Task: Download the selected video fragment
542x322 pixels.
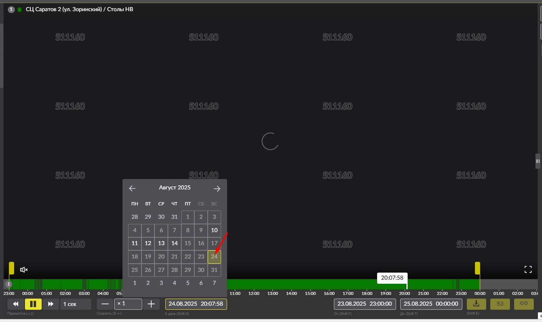Action: tap(476, 304)
